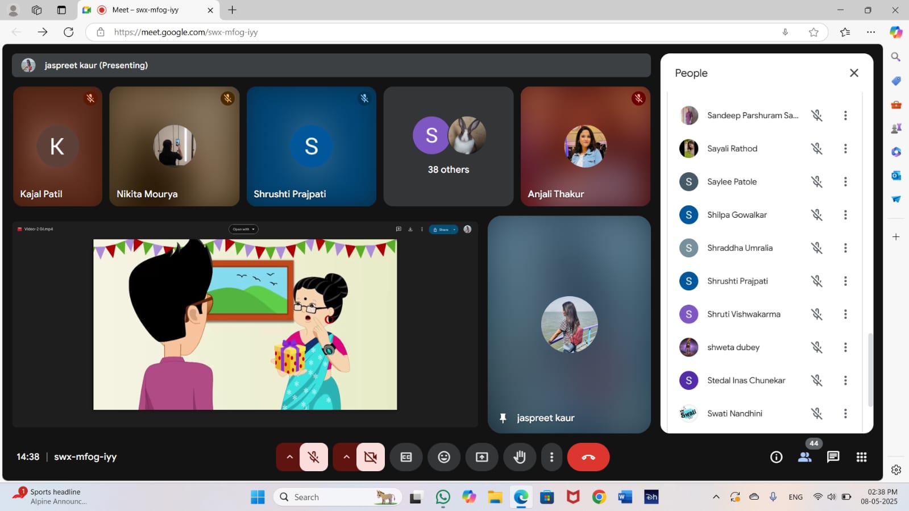Leave call with red hang-up button
This screenshot has width=909, height=511.
point(588,457)
